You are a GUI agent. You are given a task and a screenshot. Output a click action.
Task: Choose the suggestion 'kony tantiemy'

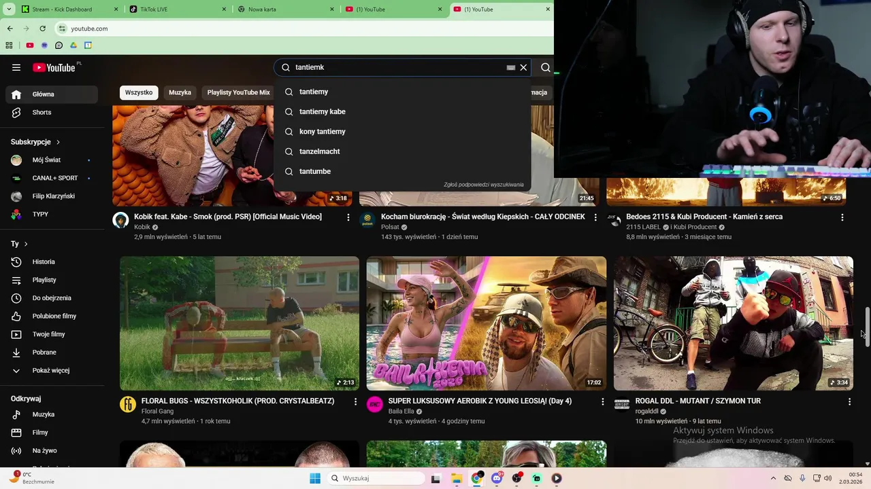click(402, 131)
